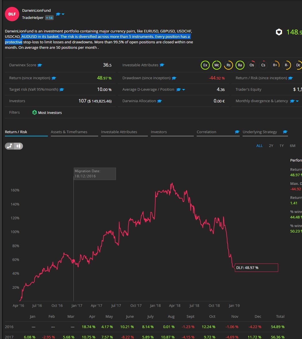The image size is (302, 339).
Task: Click info icon beside Monthly divergence & Latency
Action: 292,101
